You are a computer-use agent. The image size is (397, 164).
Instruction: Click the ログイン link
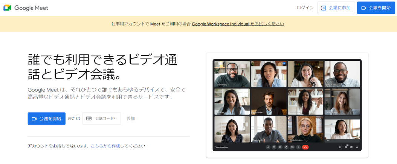[x=305, y=8]
